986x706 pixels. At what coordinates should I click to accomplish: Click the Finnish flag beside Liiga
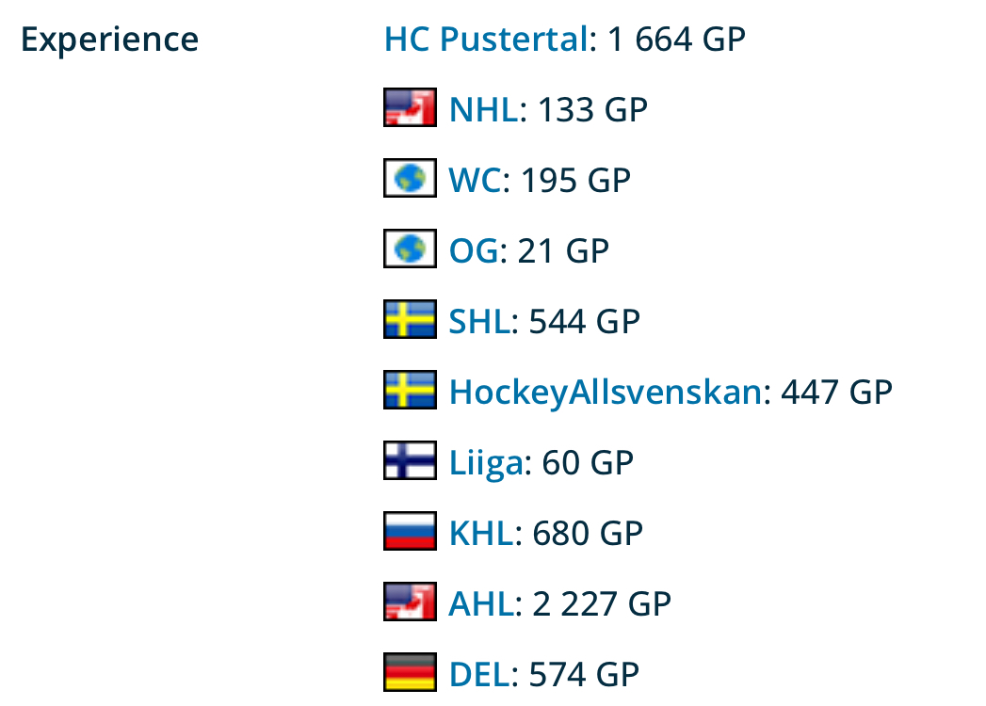410,460
